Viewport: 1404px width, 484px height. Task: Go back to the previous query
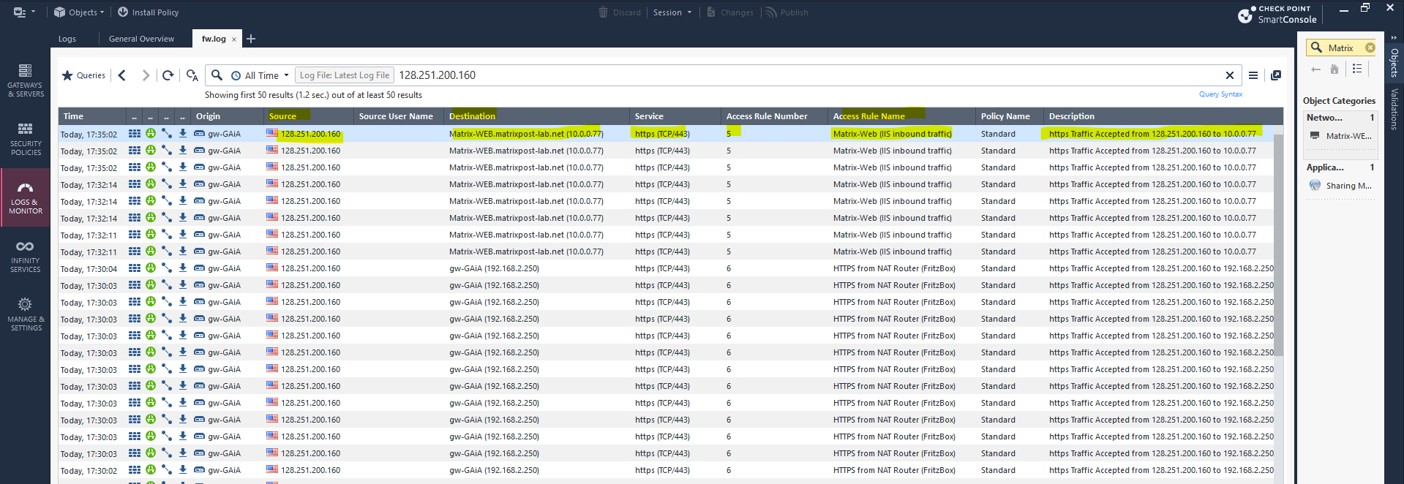pyautogui.click(x=122, y=75)
